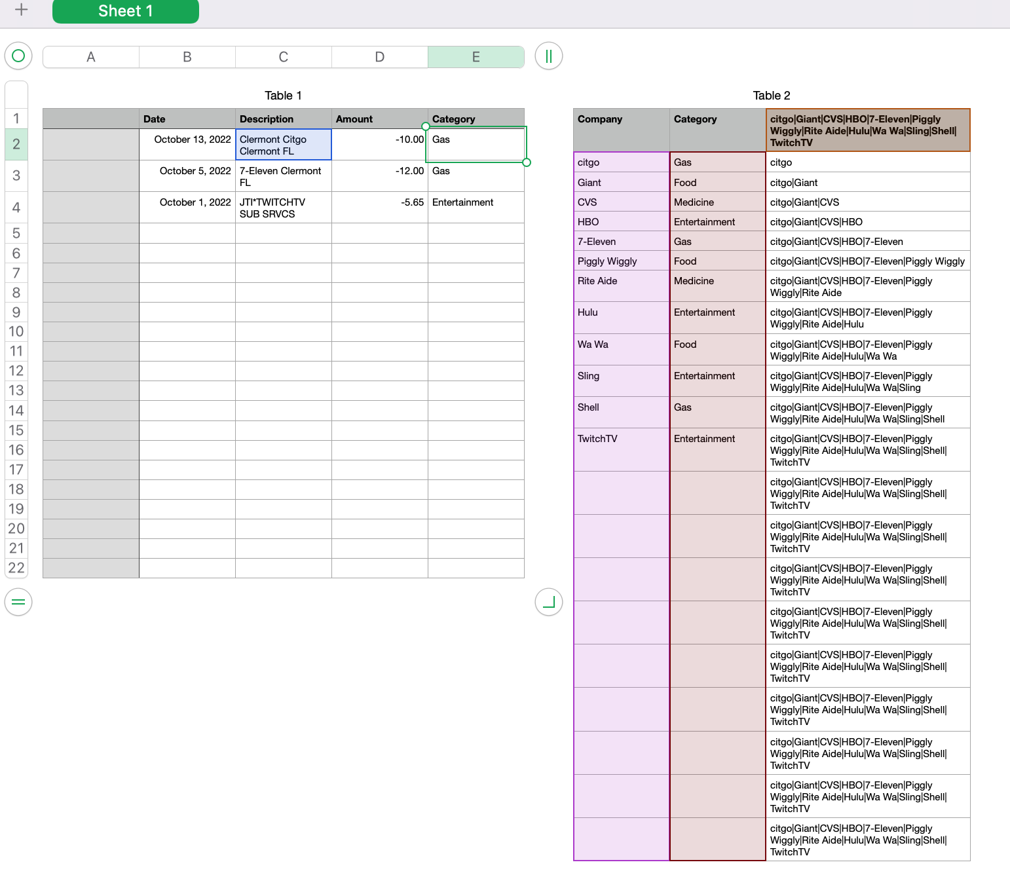
Task: Open the Sheet 1 tab
Action: click(126, 11)
